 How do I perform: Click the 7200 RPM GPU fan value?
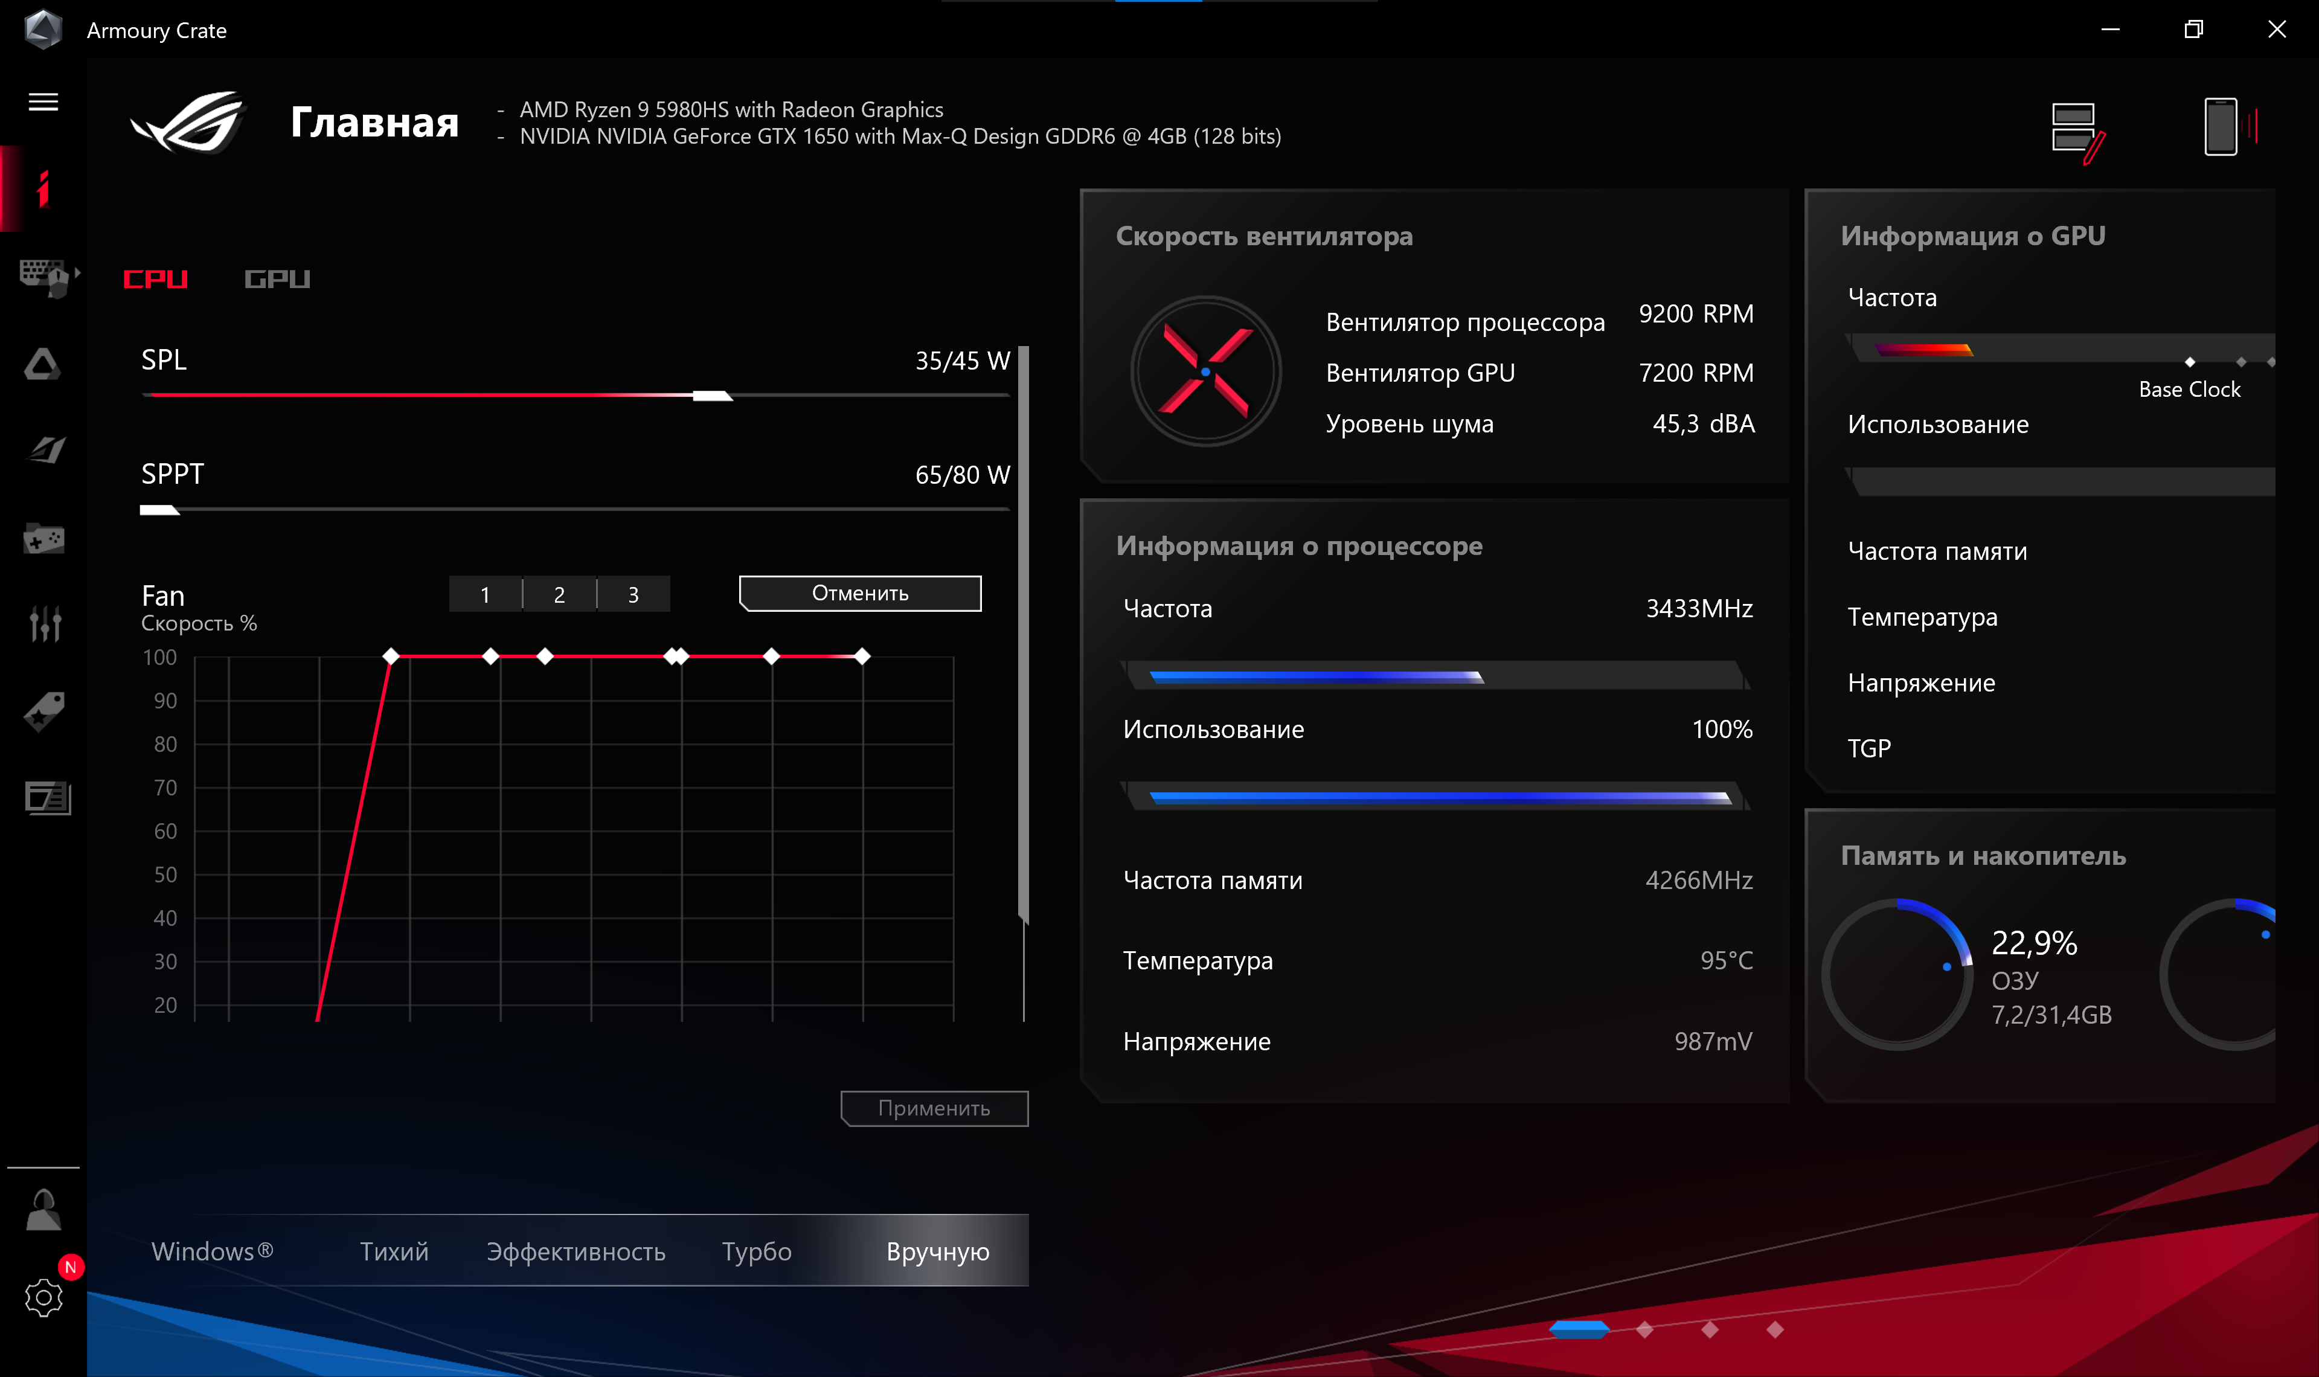(1696, 373)
